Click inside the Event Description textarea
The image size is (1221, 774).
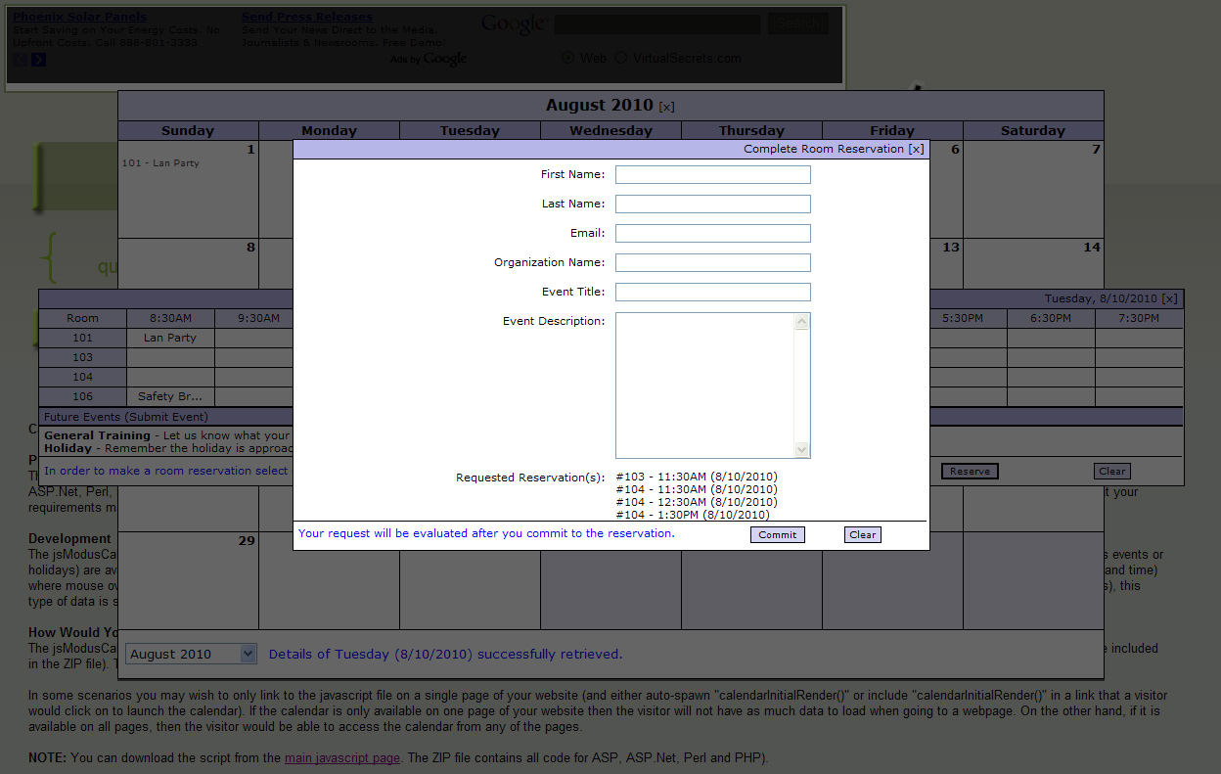pos(705,386)
